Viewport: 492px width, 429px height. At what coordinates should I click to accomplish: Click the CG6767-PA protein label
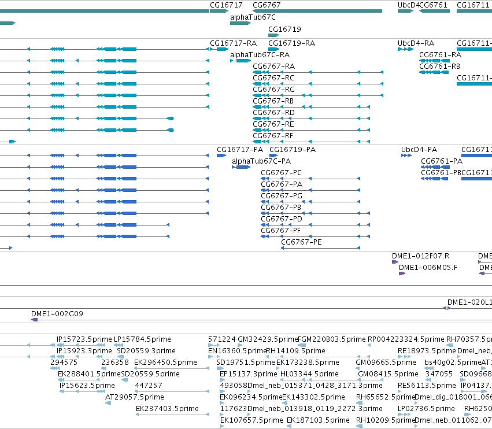pos(282,184)
